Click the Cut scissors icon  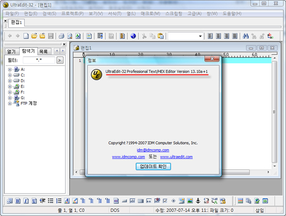pyautogui.click(x=144, y=36)
